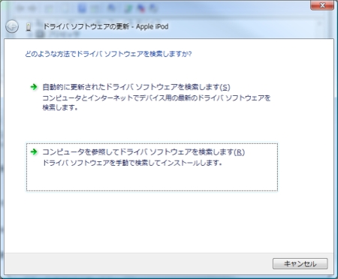
Task: Click the description ドライバ ソフトウェアを手動で検索してインストールします。
Action: coord(132,163)
